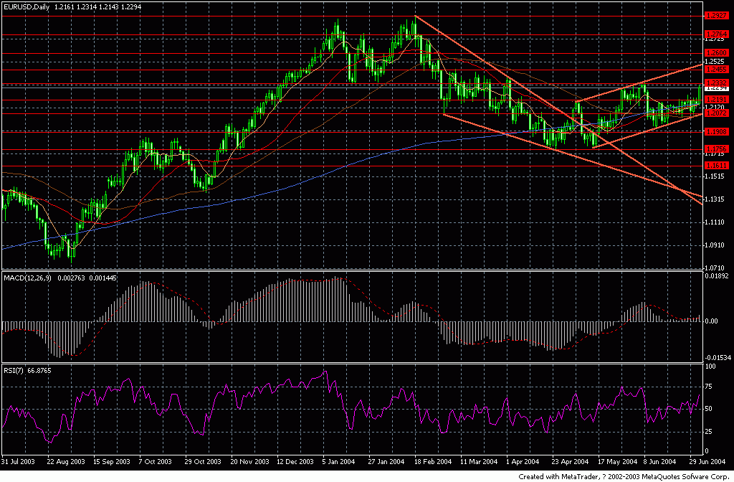Select the MACD scale value 0.01892
This screenshot has width=734, height=482.
tap(718, 276)
